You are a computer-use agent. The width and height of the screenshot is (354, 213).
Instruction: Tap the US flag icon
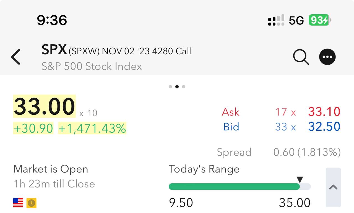point(18,203)
